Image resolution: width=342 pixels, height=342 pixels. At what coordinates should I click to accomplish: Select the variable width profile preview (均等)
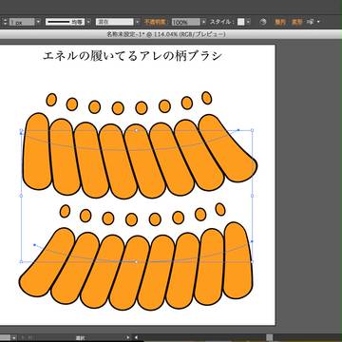[66, 22]
